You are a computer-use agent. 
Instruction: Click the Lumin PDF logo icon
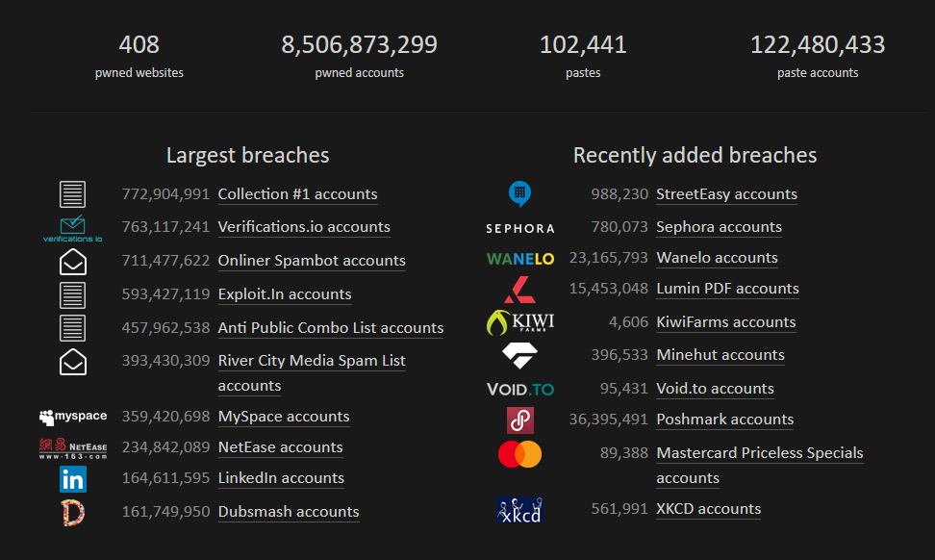click(x=519, y=289)
